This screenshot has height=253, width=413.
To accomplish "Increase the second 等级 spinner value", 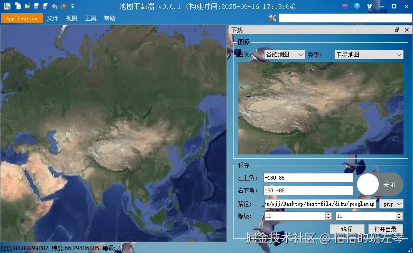I will click(399, 214).
